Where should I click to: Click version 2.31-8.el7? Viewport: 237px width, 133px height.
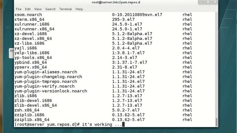[x=124, y=67]
